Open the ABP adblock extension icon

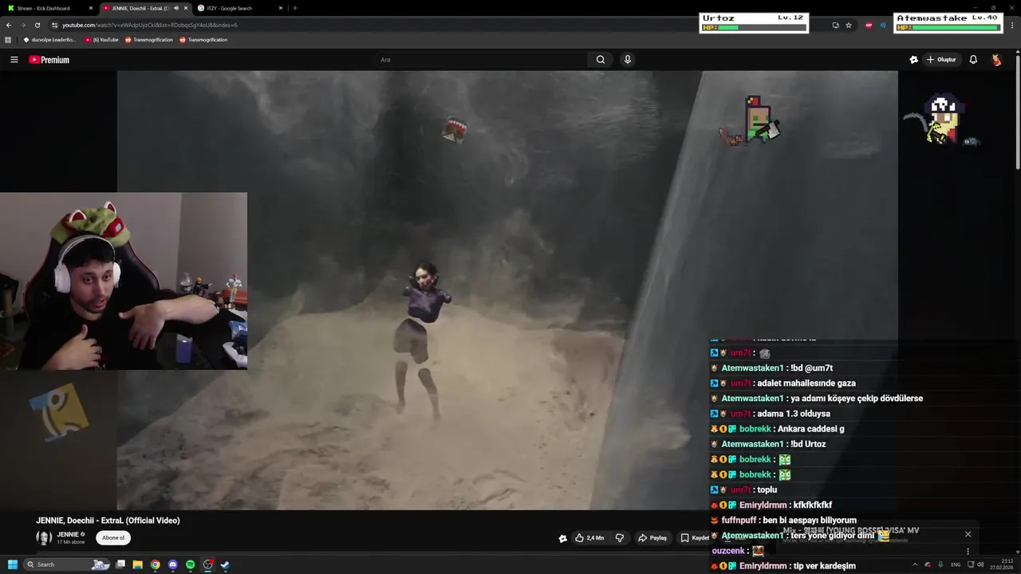coord(869,25)
